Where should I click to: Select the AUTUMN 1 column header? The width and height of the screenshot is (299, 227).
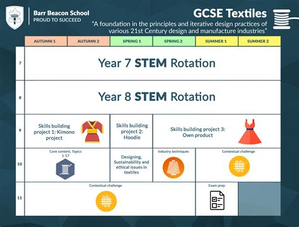pos(46,41)
